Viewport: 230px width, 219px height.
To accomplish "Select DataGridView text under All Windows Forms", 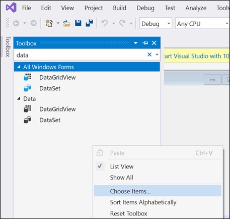I will click(57, 78).
